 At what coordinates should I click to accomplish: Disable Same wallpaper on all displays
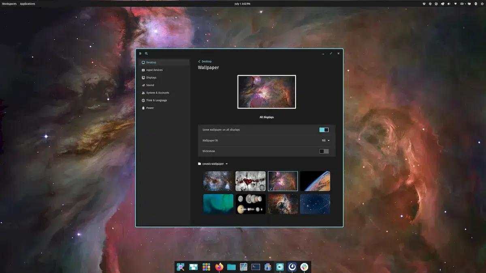click(x=324, y=130)
